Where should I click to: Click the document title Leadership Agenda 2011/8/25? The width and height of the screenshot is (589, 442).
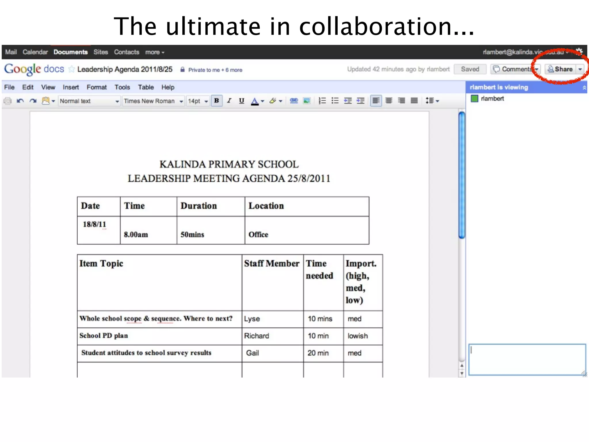(x=125, y=69)
